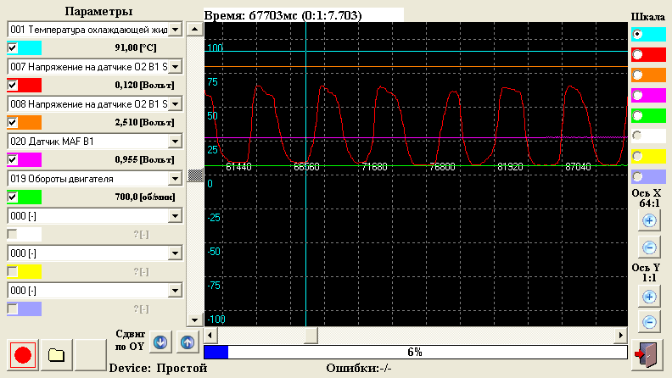This screenshot has width=672, height=378.
Task: Exit using the door icon at bottom right
Action: point(649,353)
